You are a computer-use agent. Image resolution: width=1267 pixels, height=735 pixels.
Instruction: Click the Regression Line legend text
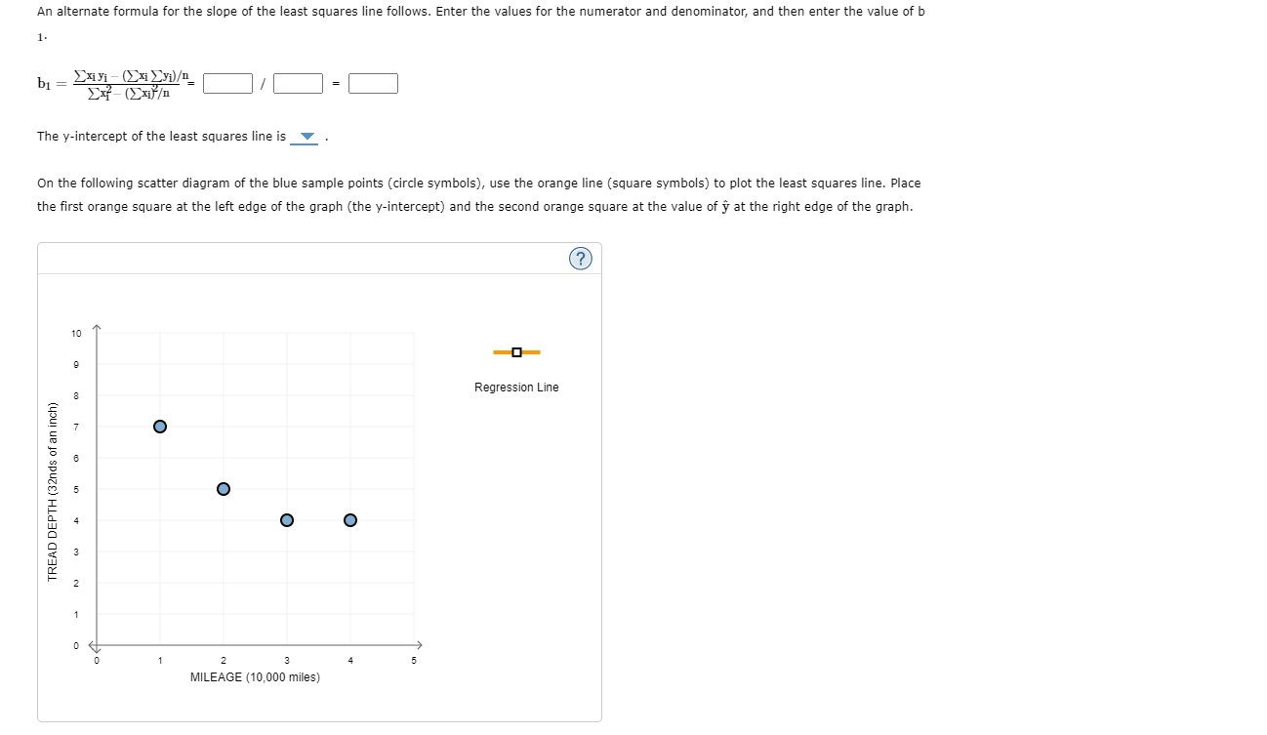click(x=517, y=387)
